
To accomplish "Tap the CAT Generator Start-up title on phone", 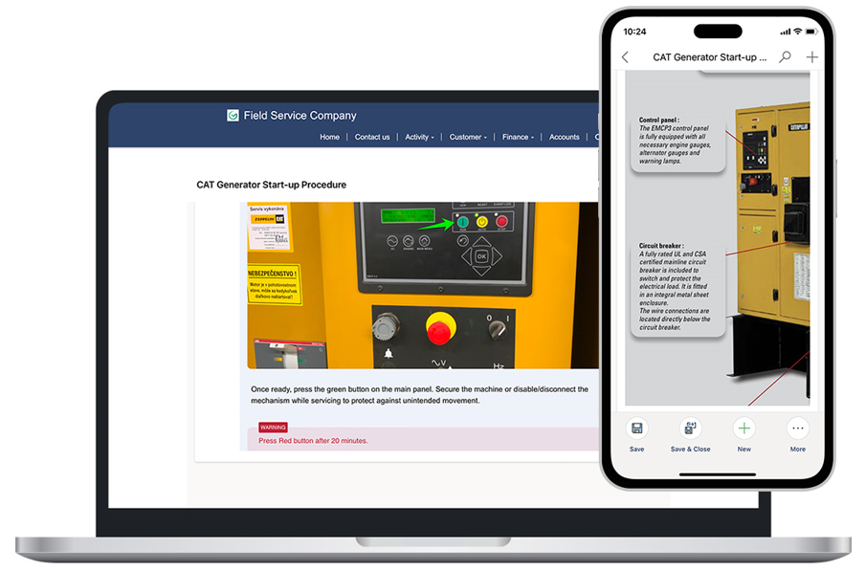I will (x=709, y=57).
